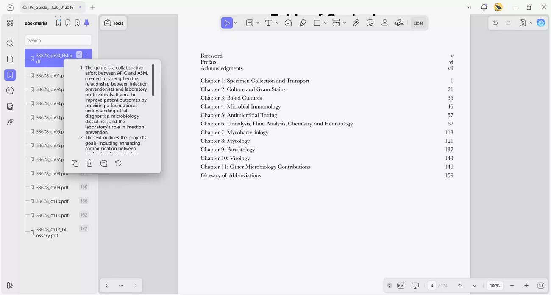Expand the save options dropdown arrow
551x295 pixels.
click(531, 23)
